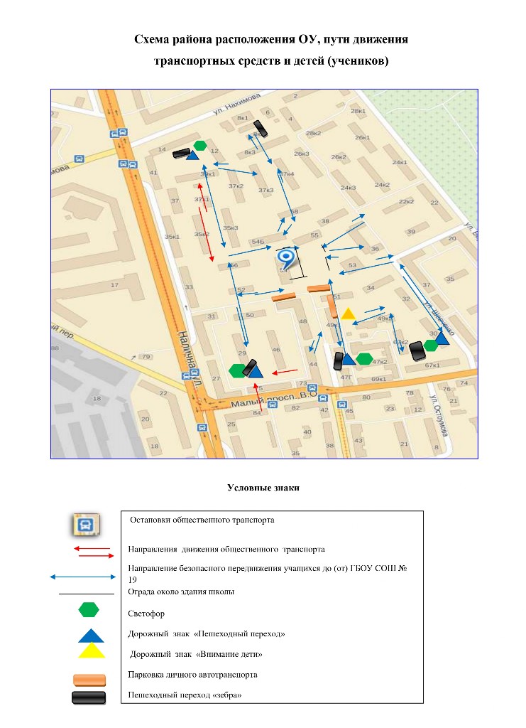Click the orange parking legend rectangle
Screen dimensions: 526x728
(x=89, y=680)
